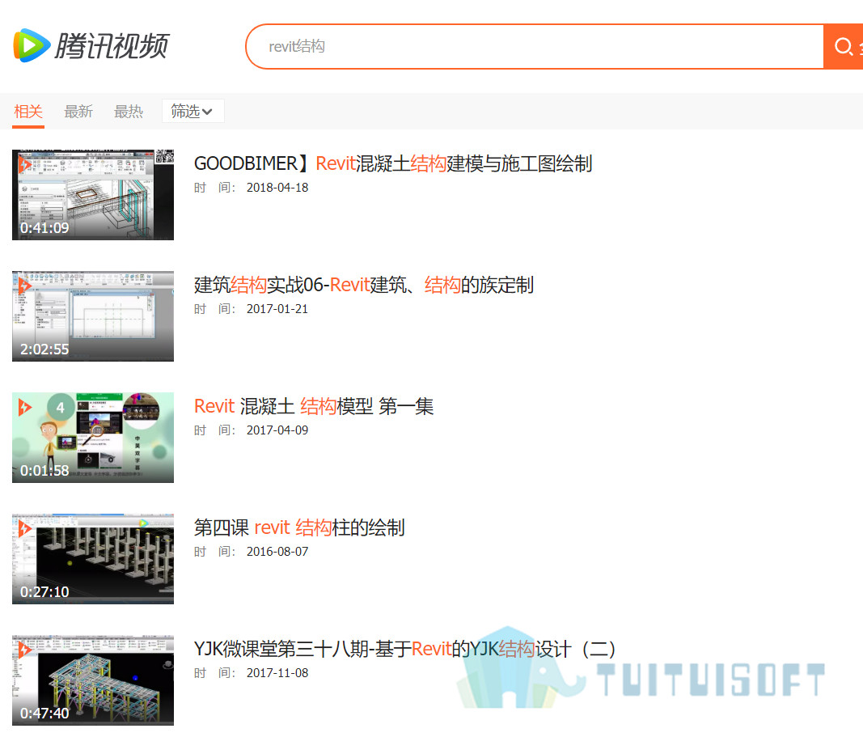This screenshot has height=737, width=863.
Task: Open 第四课 revit 结构柱的绘制 link
Action: click(299, 527)
